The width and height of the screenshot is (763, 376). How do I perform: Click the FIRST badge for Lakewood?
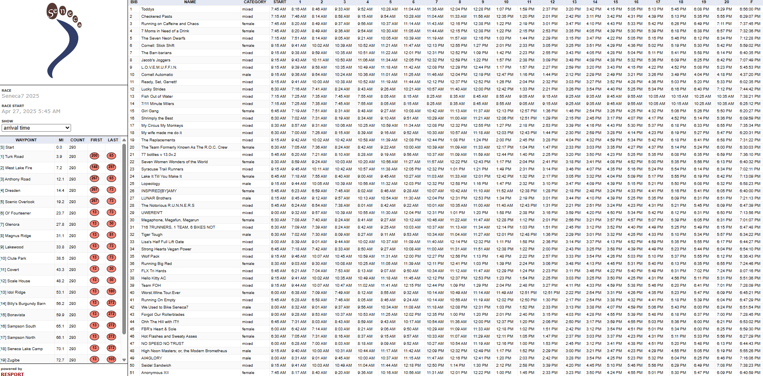point(94,246)
